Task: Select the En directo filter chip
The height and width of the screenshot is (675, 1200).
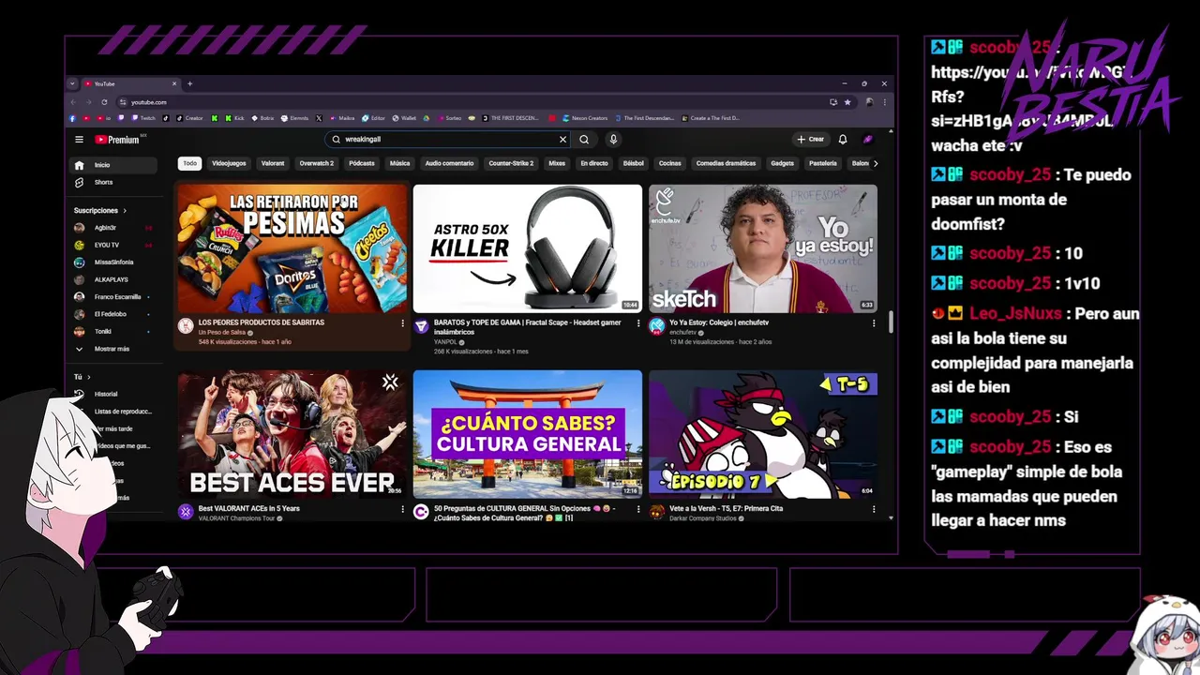Action: pos(594,163)
